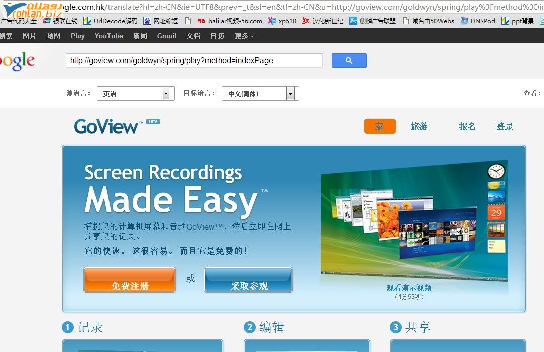
Task: Go to 图片 in the Google bar
Action: (29, 36)
